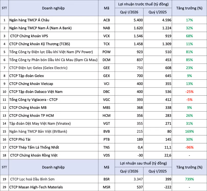The height and width of the screenshot is (191, 207).
Task: Select the 68% growth value
Action: pos(189,36)
